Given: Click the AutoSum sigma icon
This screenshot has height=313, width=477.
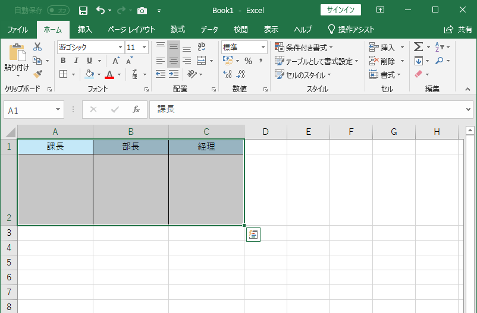Looking at the screenshot, I should click(418, 47).
